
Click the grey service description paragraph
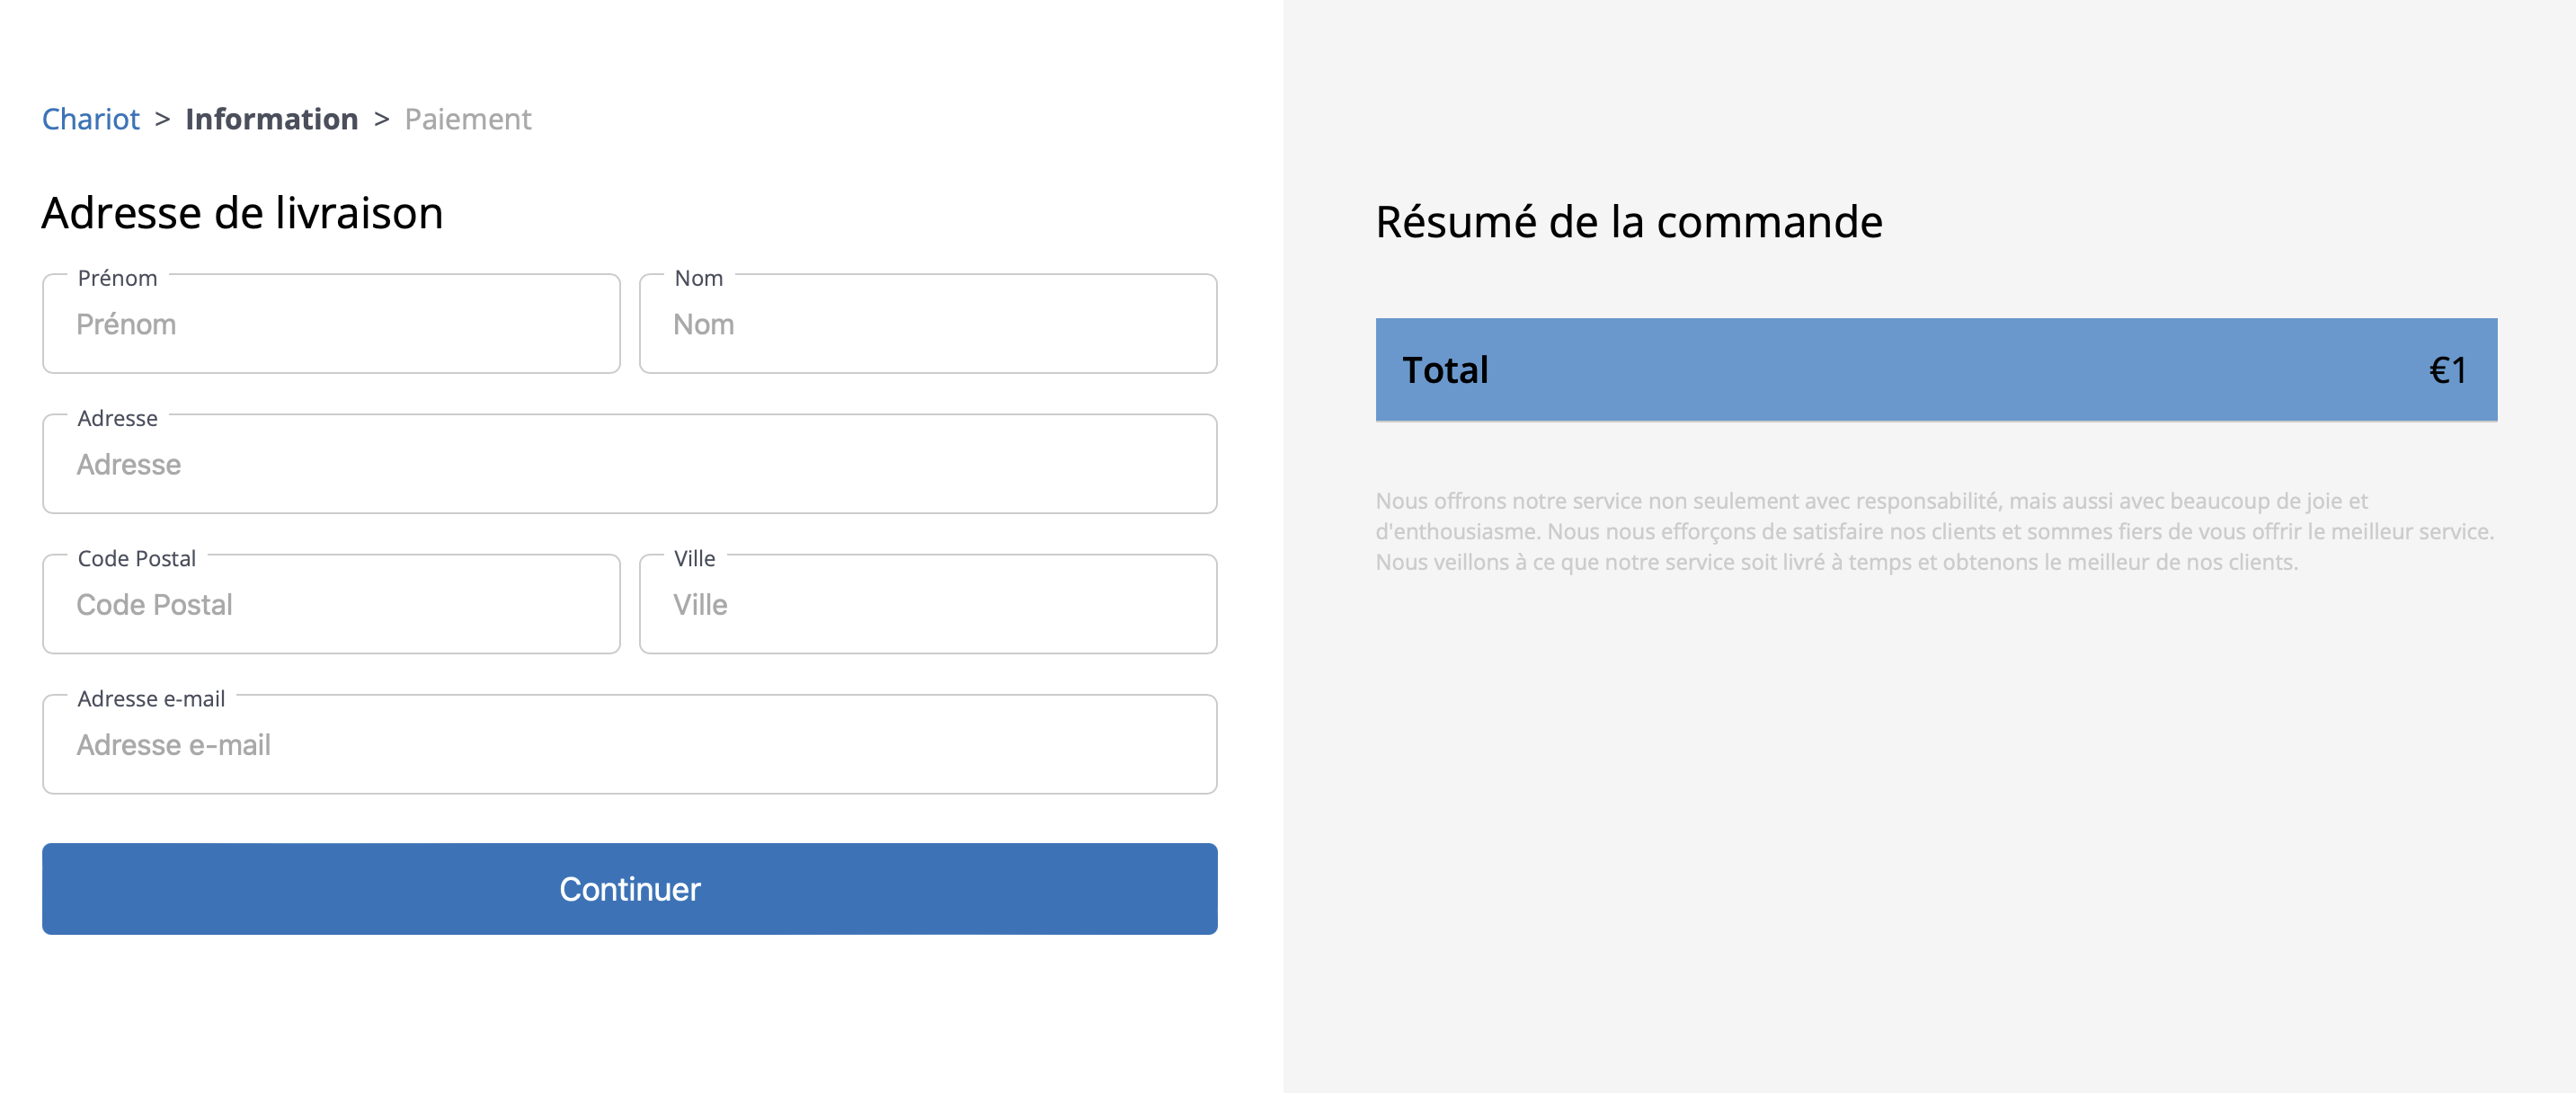pyautogui.click(x=1934, y=531)
